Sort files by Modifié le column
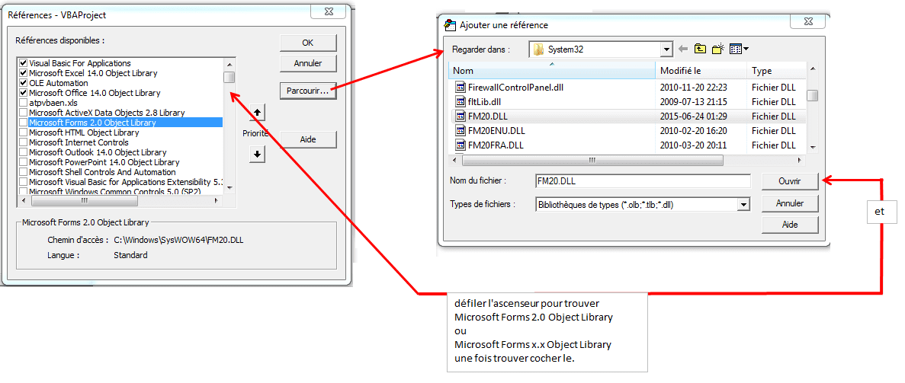 pyautogui.click(x=702, y=71)
